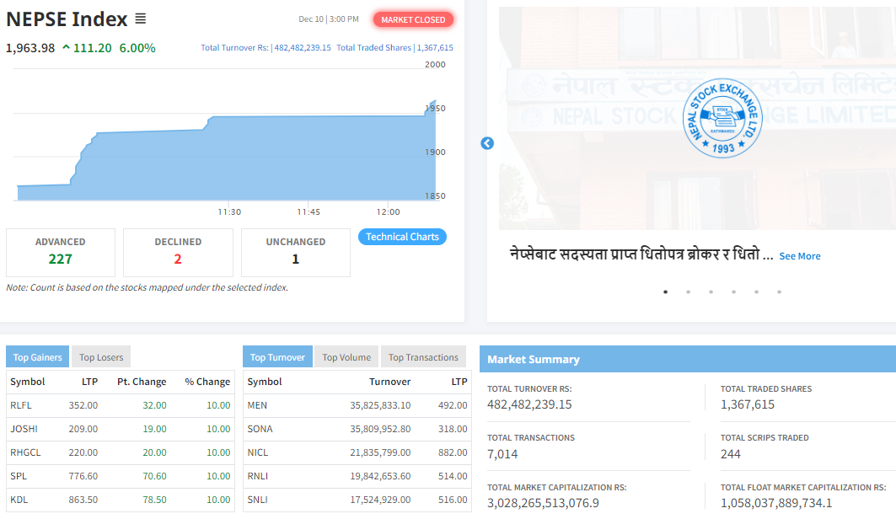Click the ADVANCED 227 box
The width and height of the screenshot is (896, 519).
tap(61, 253)
